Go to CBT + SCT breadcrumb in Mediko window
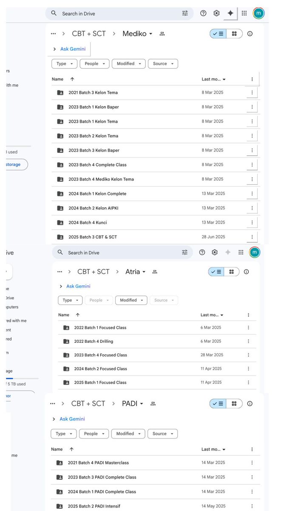This screenshot has width=287, height=511. [x=89, y=34]
